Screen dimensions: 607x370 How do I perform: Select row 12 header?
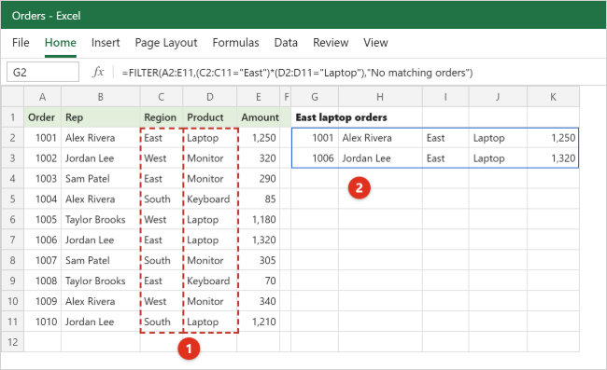pos(13,342)
